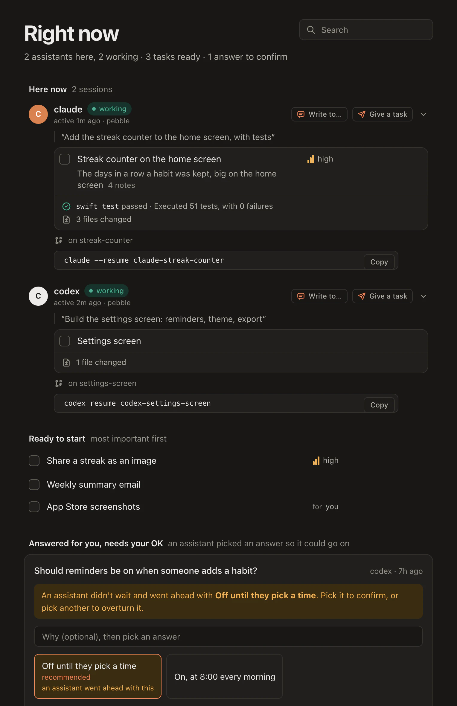Expand the claude session chevron
Image resolution: width=457 pixels, height=706 pixels.
coord(424,114)
